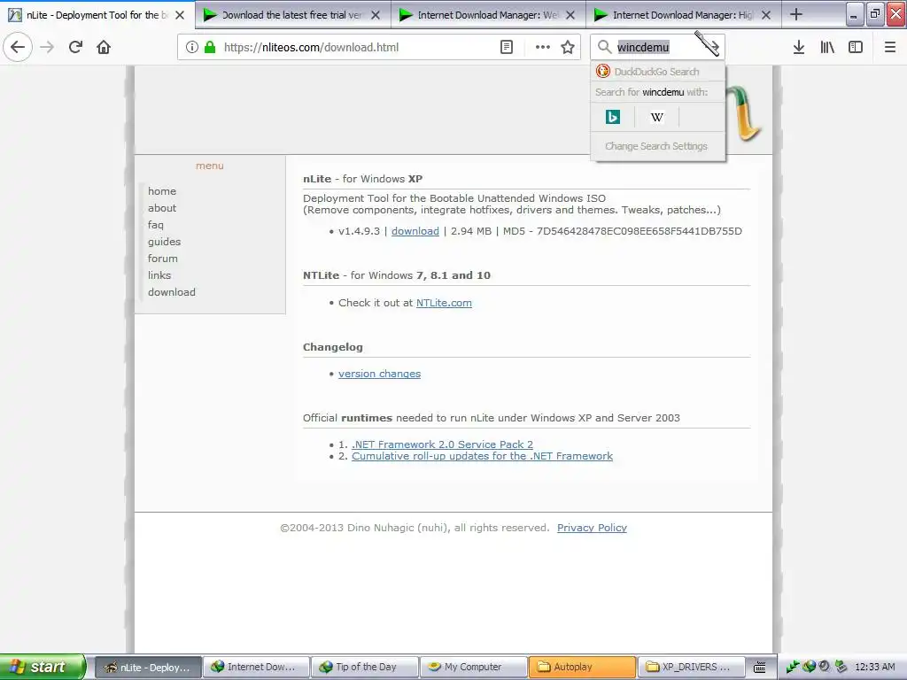Viewport: 907px width, 680px height.
Task: Activate XP_DRIVERS taskbar button
Action: 690,668
